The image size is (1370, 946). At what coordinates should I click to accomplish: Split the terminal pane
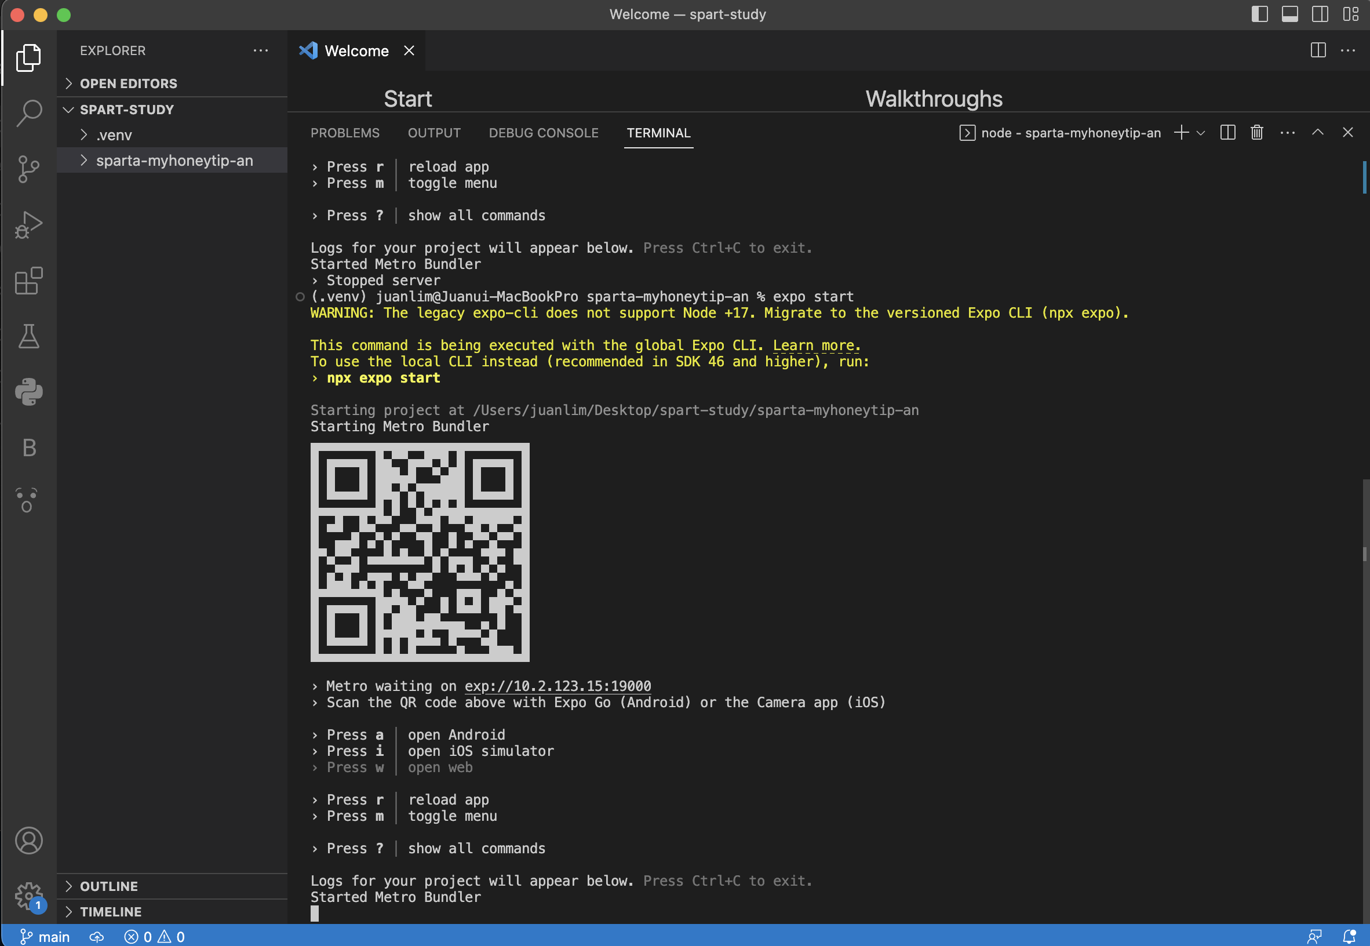(1228, 133)
